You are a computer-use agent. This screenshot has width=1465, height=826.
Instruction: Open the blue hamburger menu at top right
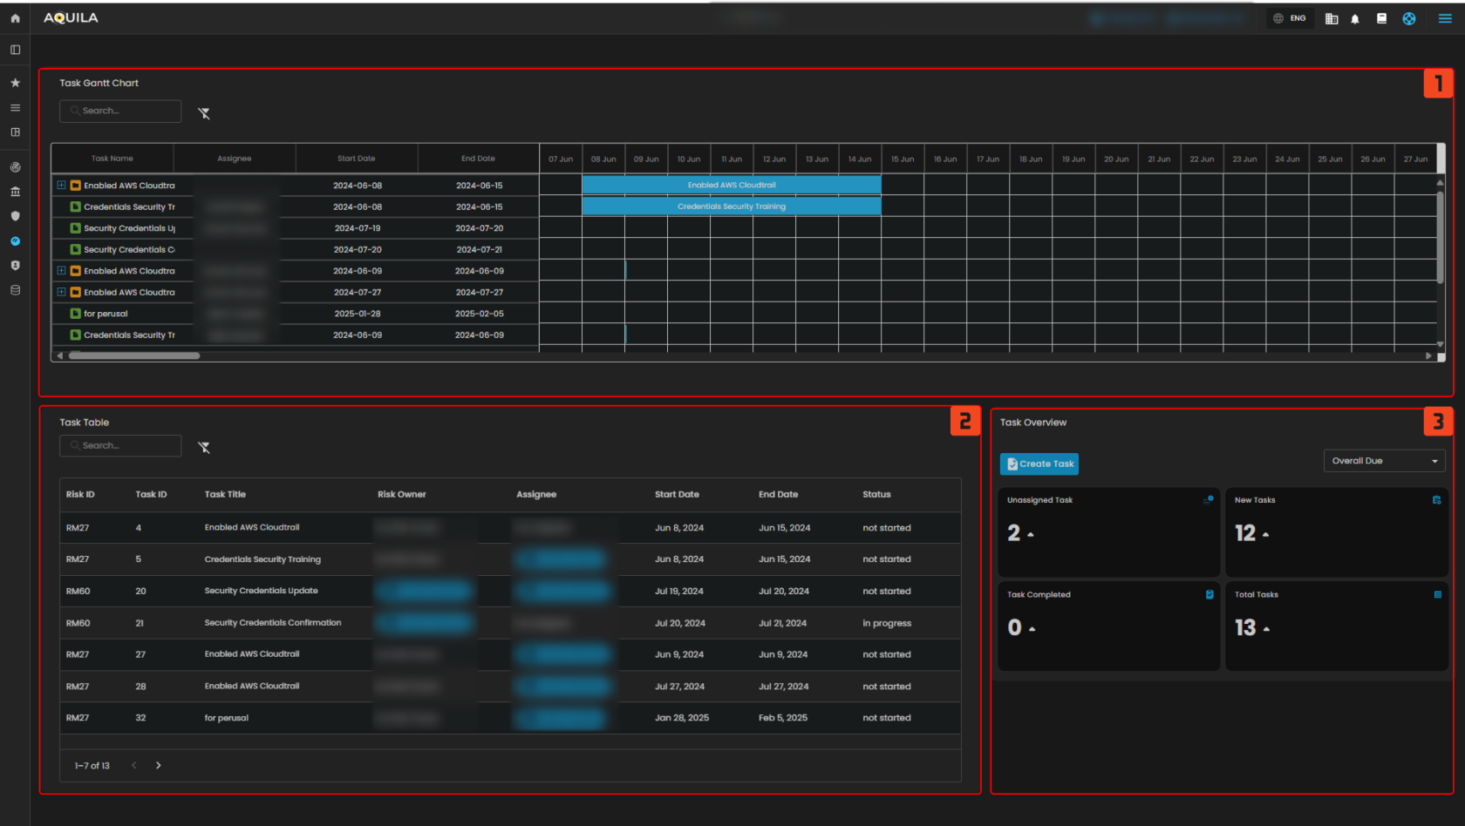coord(1445,18)
